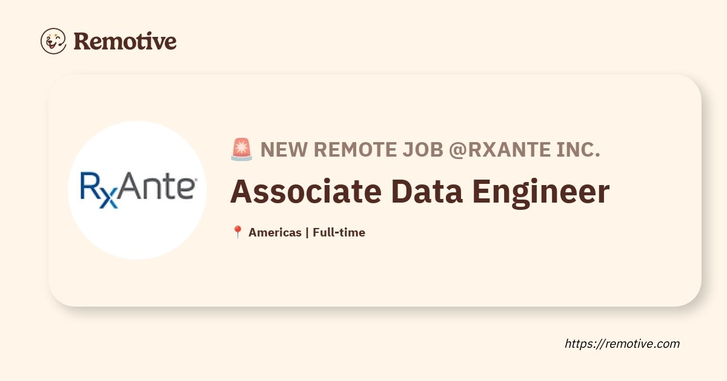Select the red siren emoji icon
The width and height of the screenshot is (727, 381).
point(242,149)
